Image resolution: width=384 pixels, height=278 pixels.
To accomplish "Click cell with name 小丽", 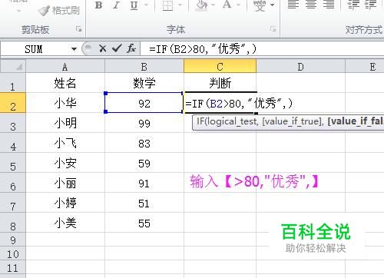I will coord(65,183).
